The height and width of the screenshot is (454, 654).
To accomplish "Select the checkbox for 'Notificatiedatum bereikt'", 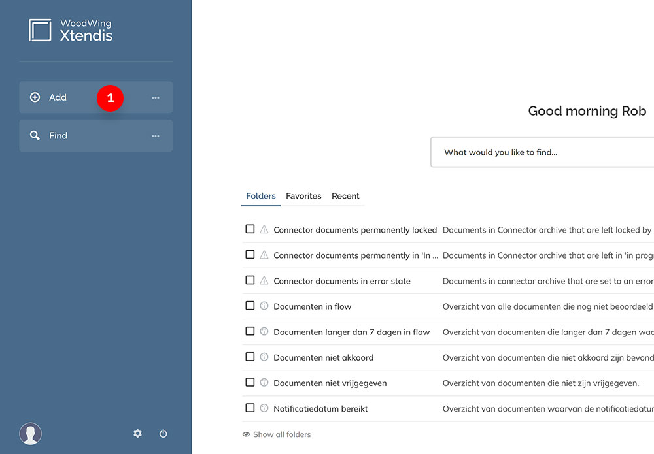I will 250,408.
